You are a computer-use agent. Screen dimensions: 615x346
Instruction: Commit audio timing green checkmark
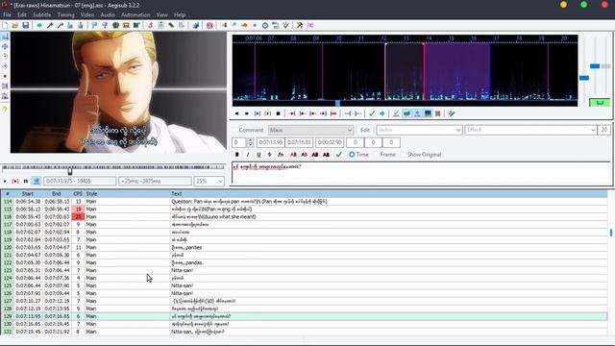click(x=372, y=113)
